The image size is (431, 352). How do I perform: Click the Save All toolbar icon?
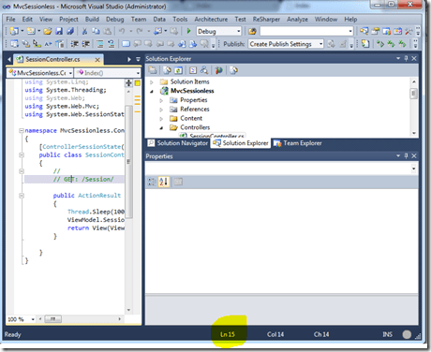(70, 31)
